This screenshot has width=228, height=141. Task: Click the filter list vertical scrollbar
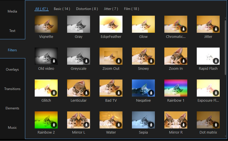tap(225, 48)
